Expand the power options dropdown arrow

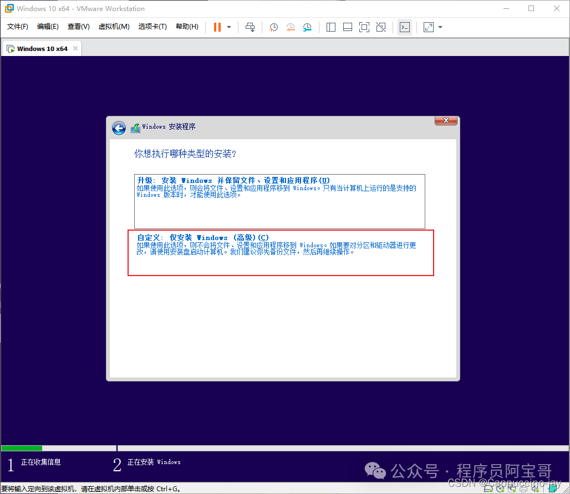pos(229,27)
